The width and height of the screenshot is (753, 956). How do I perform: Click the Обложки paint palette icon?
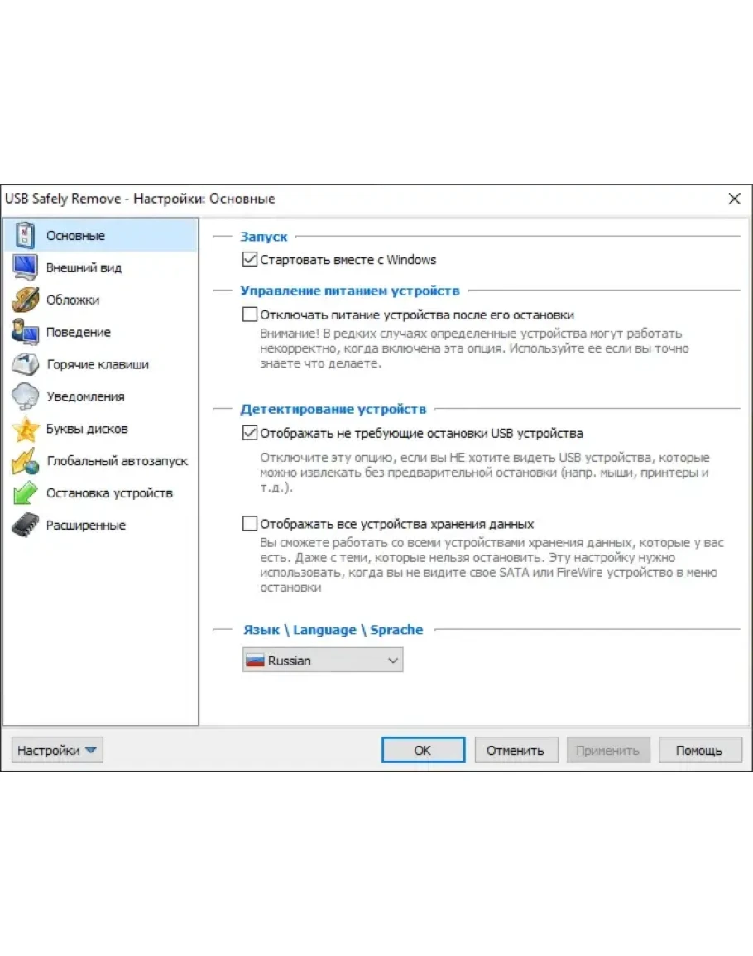26,300
